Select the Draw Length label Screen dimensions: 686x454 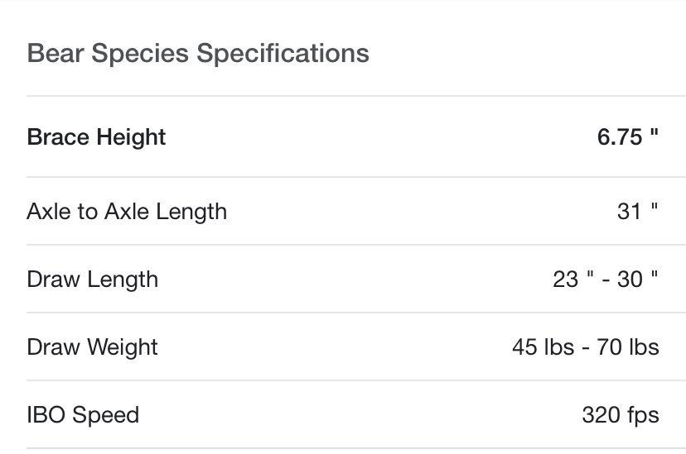92,280
